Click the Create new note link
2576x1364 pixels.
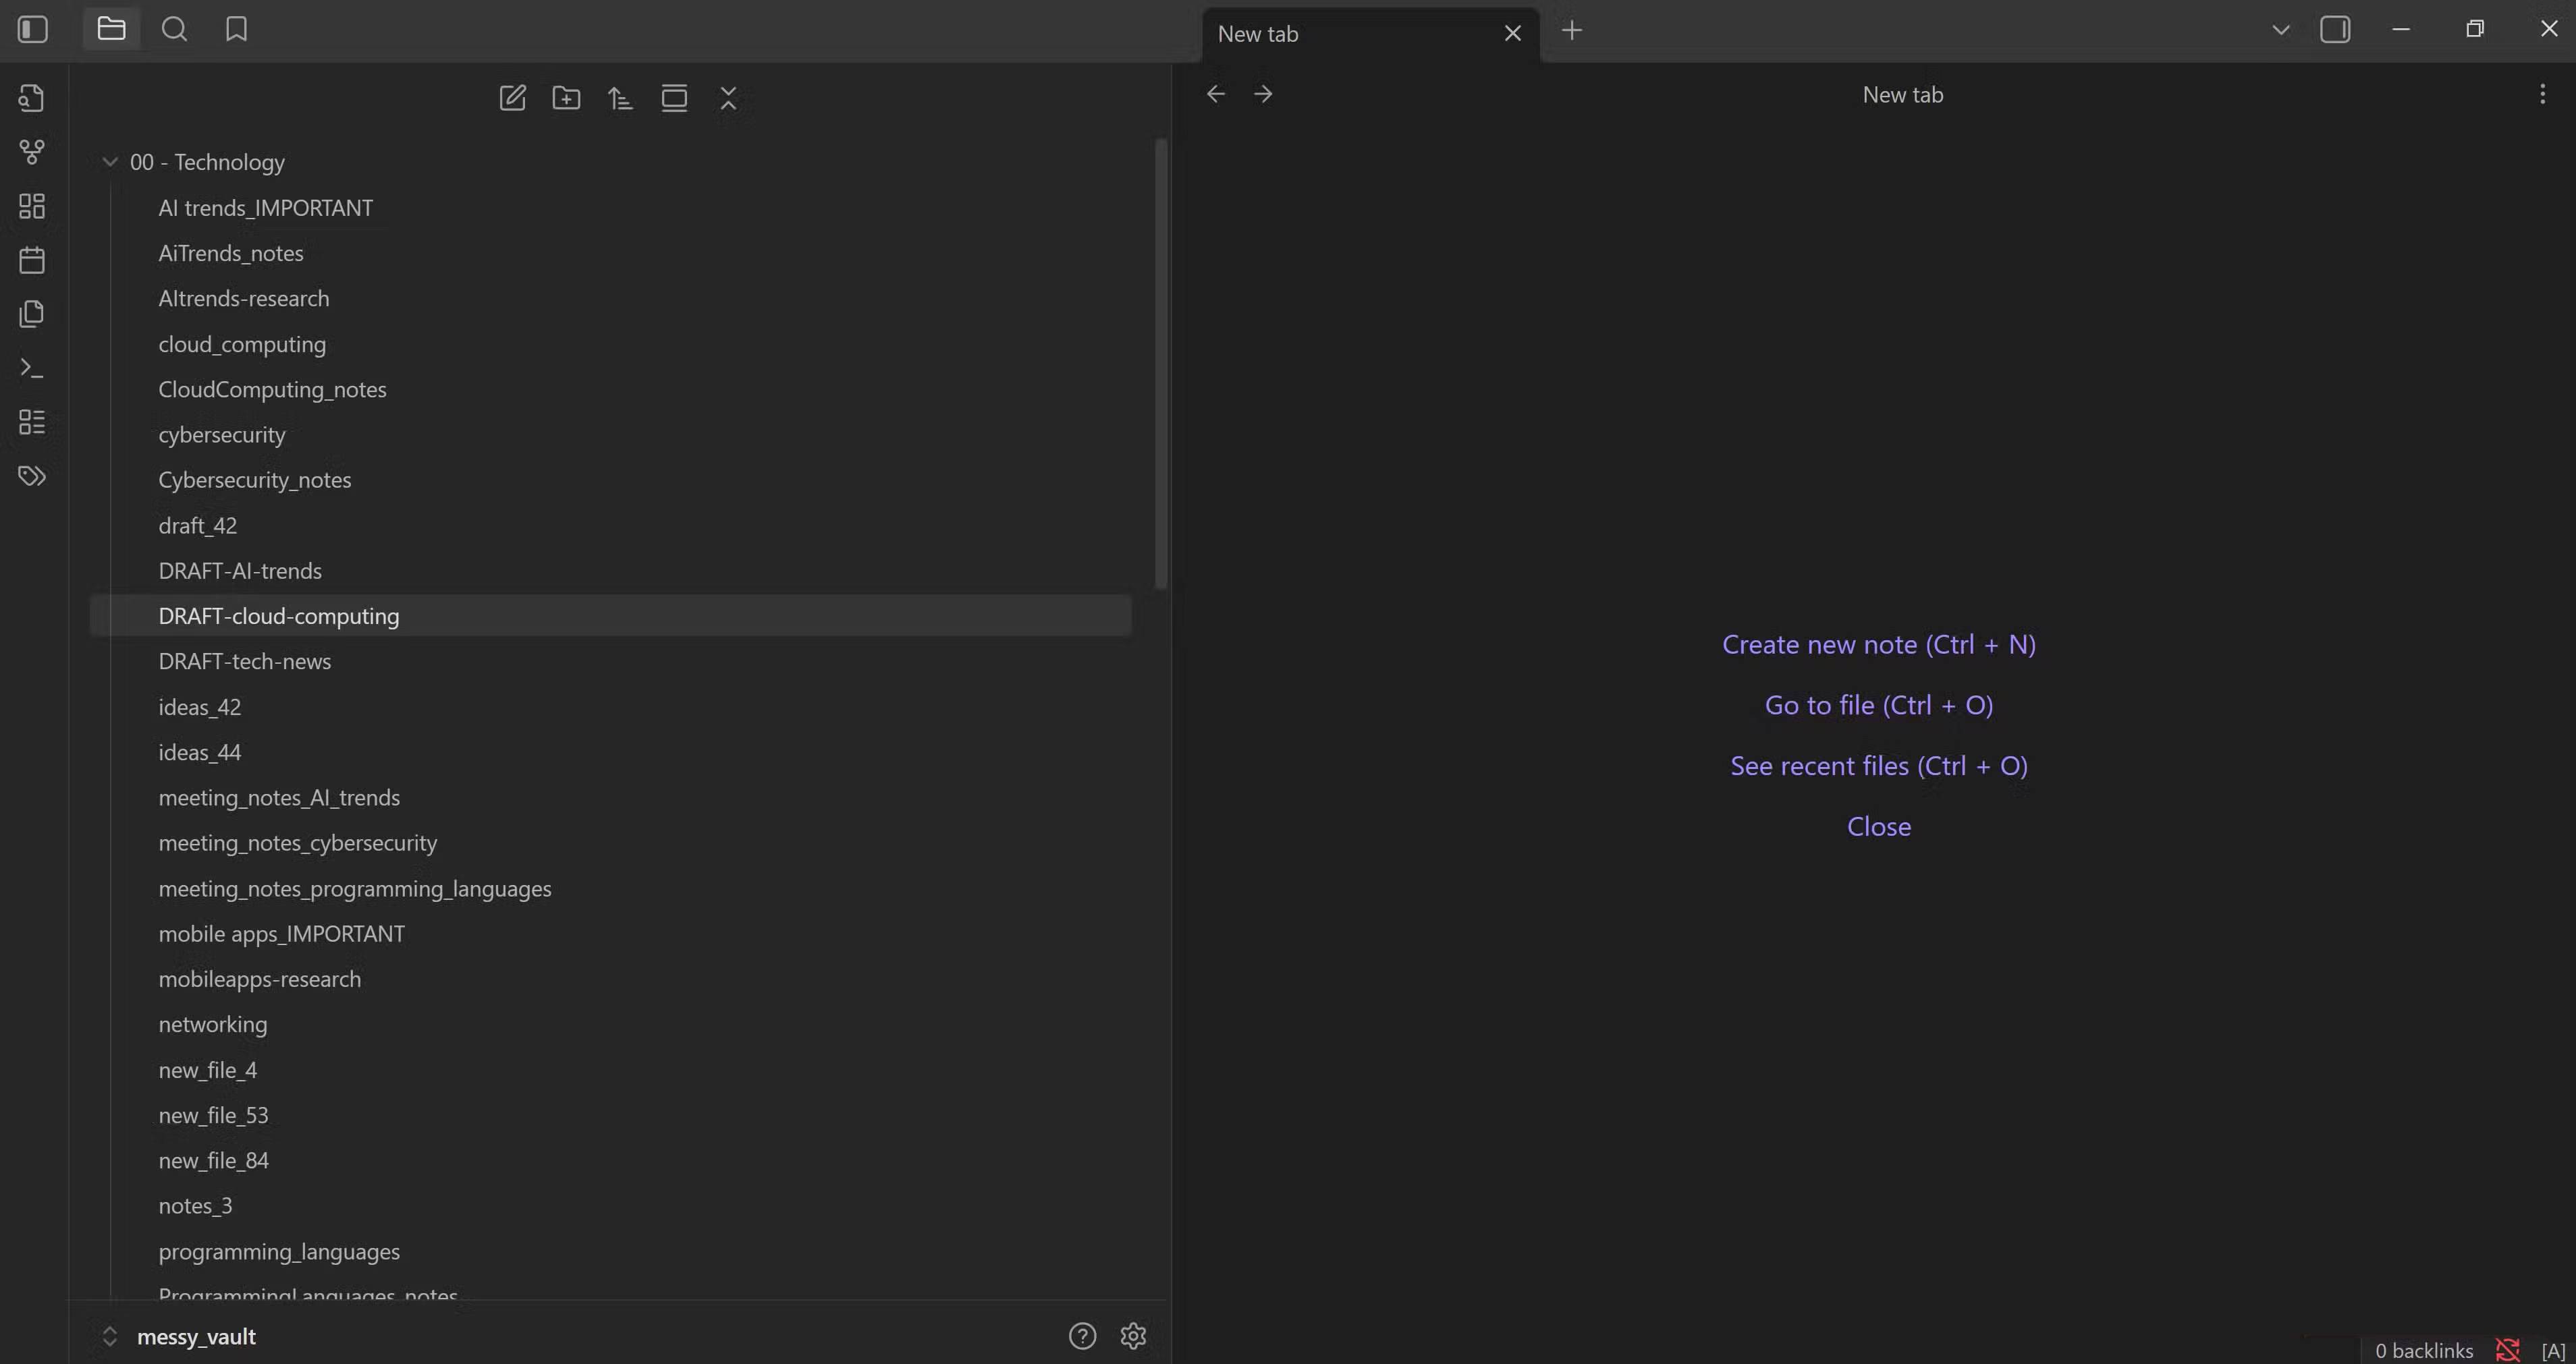(1878, 644)
